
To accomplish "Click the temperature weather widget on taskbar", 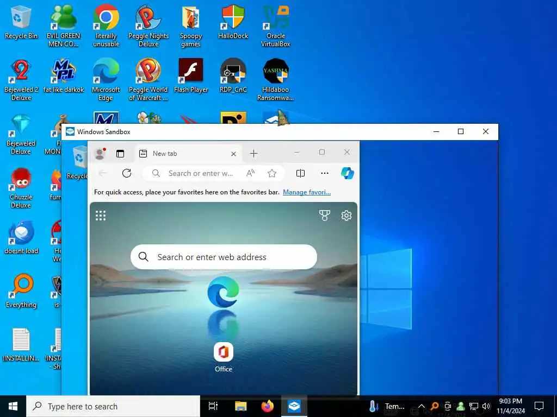I will pos(387,406).
